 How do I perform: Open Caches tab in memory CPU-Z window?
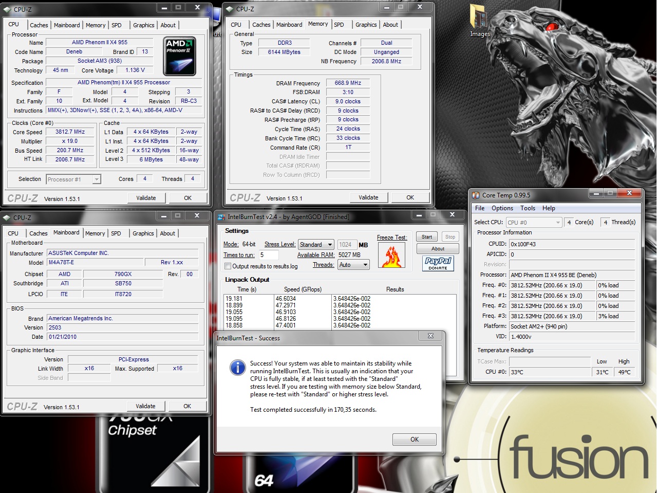click(x=261, y=25)
